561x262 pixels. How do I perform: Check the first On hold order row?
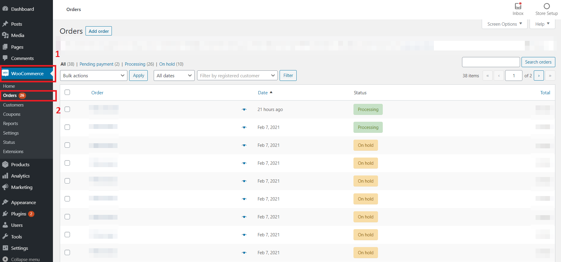pyautogui.click(x=67, y=145)
